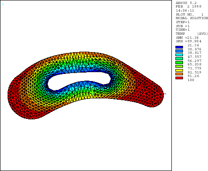208x171 pixels.
Task: Click the cyan legend swatch
Action: (179, 55)
